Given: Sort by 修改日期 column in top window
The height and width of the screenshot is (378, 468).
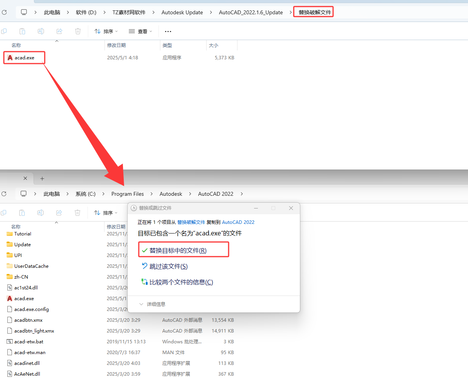Looking at the screenshot, I should 116,45.
